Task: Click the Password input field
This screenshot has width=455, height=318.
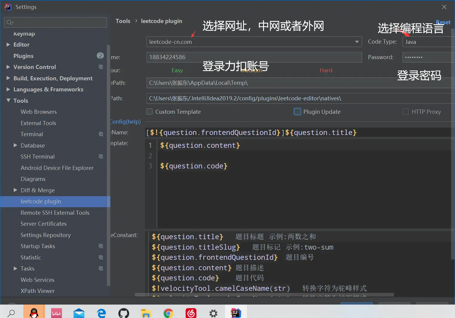Action: (429, 57)
